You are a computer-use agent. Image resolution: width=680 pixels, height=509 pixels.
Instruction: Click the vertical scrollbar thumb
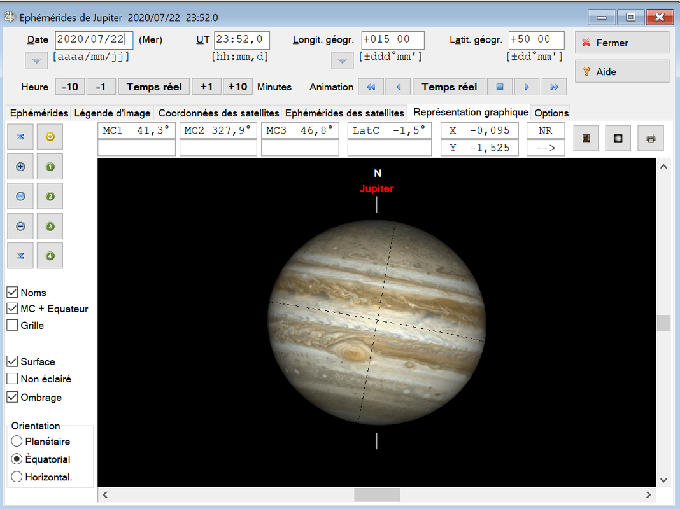pos(663,323)
